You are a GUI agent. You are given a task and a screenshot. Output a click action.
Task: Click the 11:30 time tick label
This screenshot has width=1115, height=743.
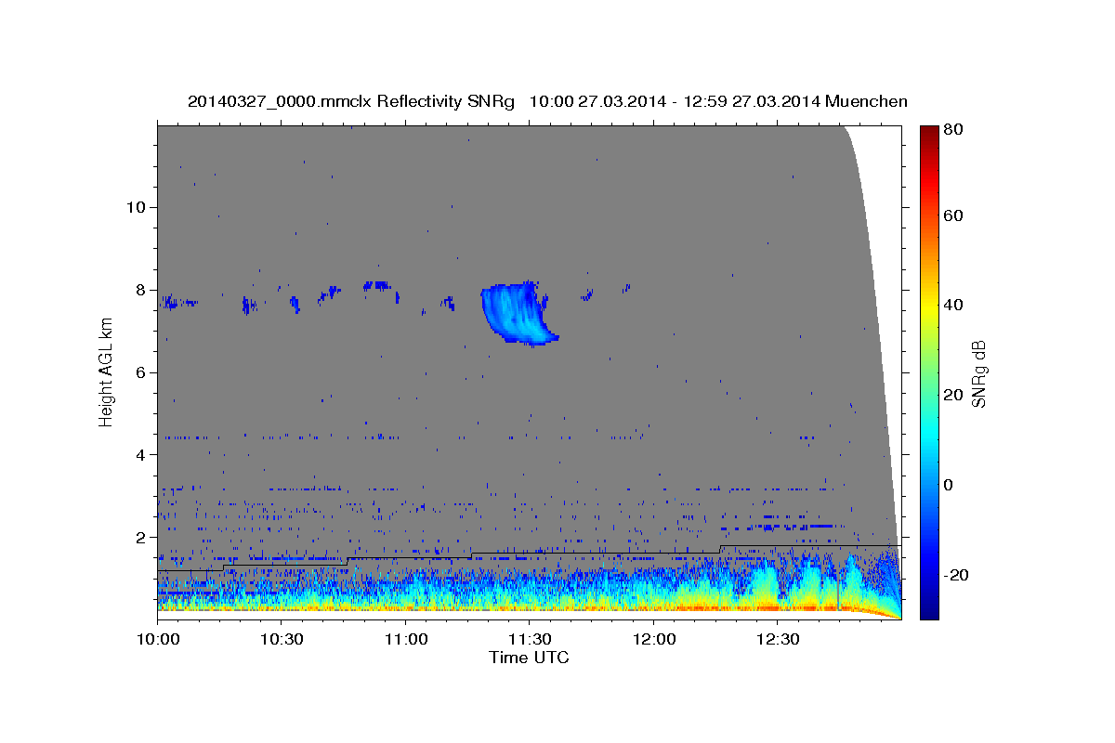(529, 640)
